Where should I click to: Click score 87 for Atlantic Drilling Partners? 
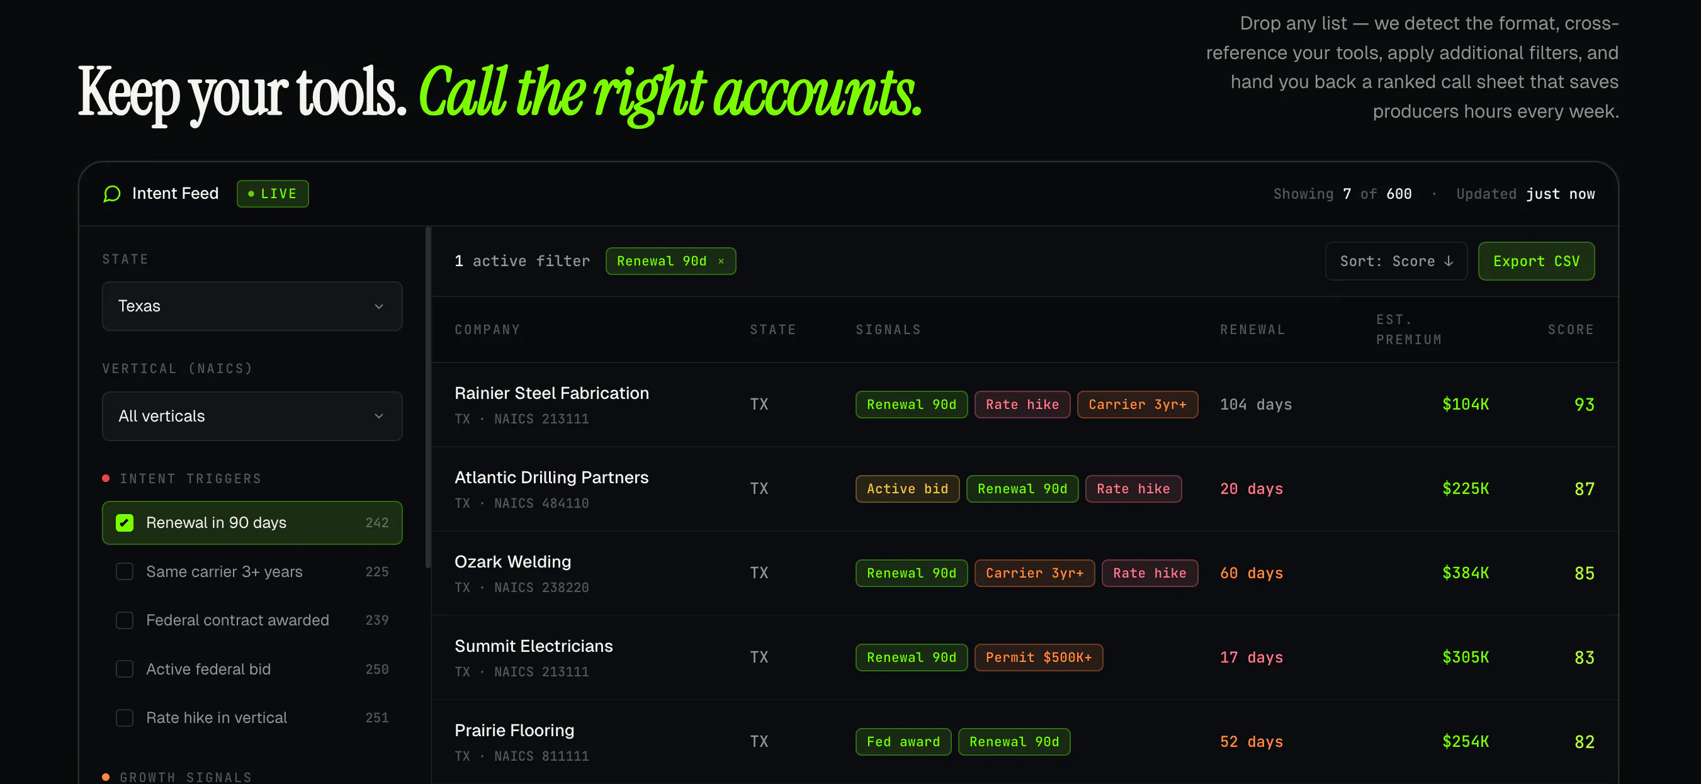1584,489
